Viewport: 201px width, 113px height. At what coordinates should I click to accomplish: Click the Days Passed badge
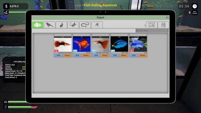(195, 13)
